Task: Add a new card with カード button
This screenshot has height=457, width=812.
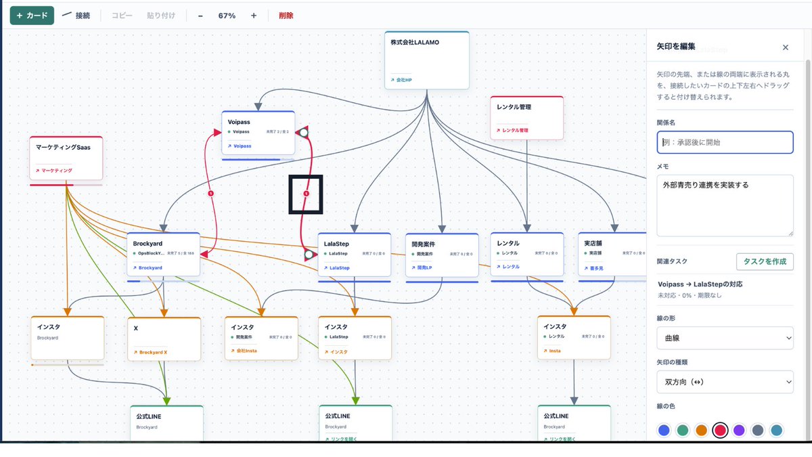Action: [32, 15]
